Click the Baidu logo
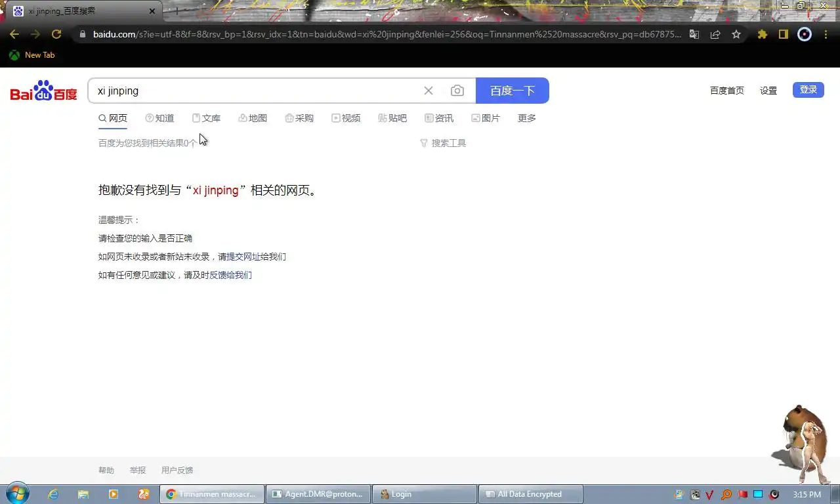The image size is (840, 504). point(43,91)
